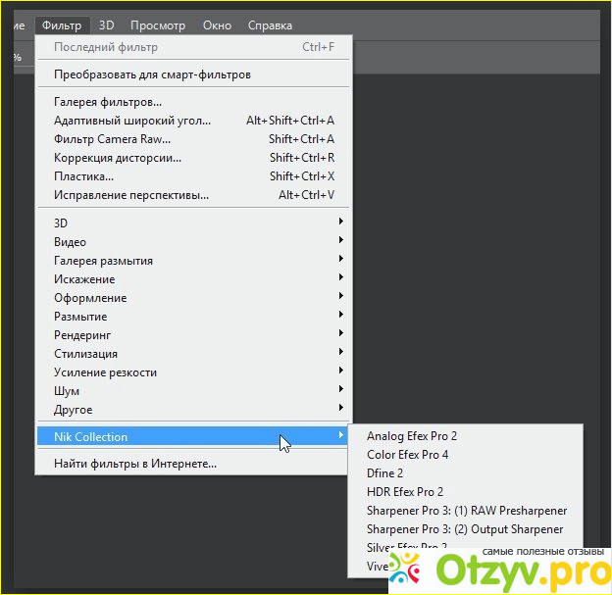Viewport: 612px width, 595px height.
Task: Open the Просмотр menu
Action: click(x=157, y=25)
